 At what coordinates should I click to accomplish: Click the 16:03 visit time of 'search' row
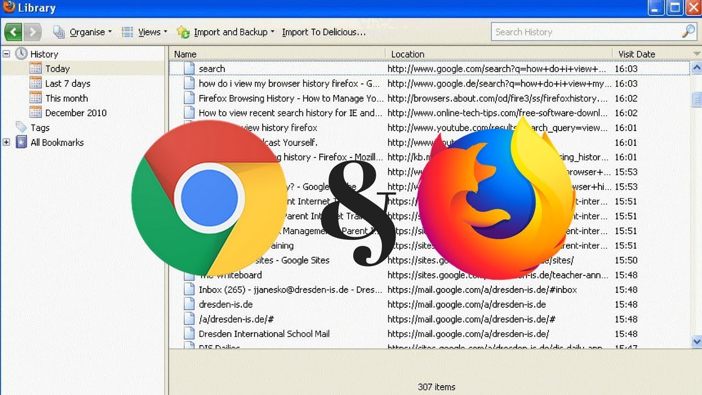pyautogui.click(x=626, y=69)
